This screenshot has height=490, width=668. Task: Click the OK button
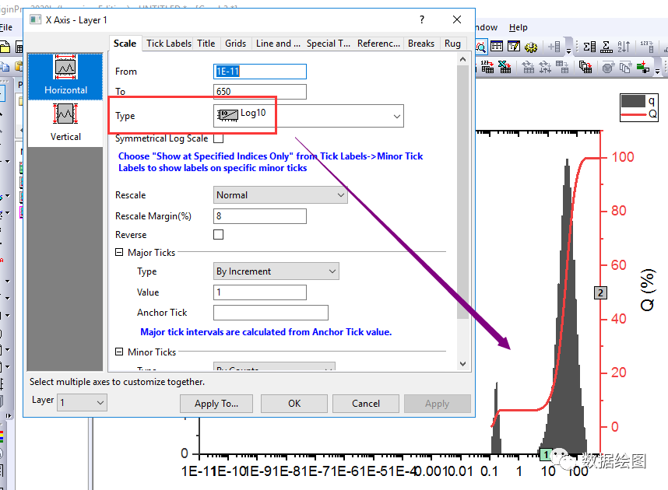coord(294,404)
